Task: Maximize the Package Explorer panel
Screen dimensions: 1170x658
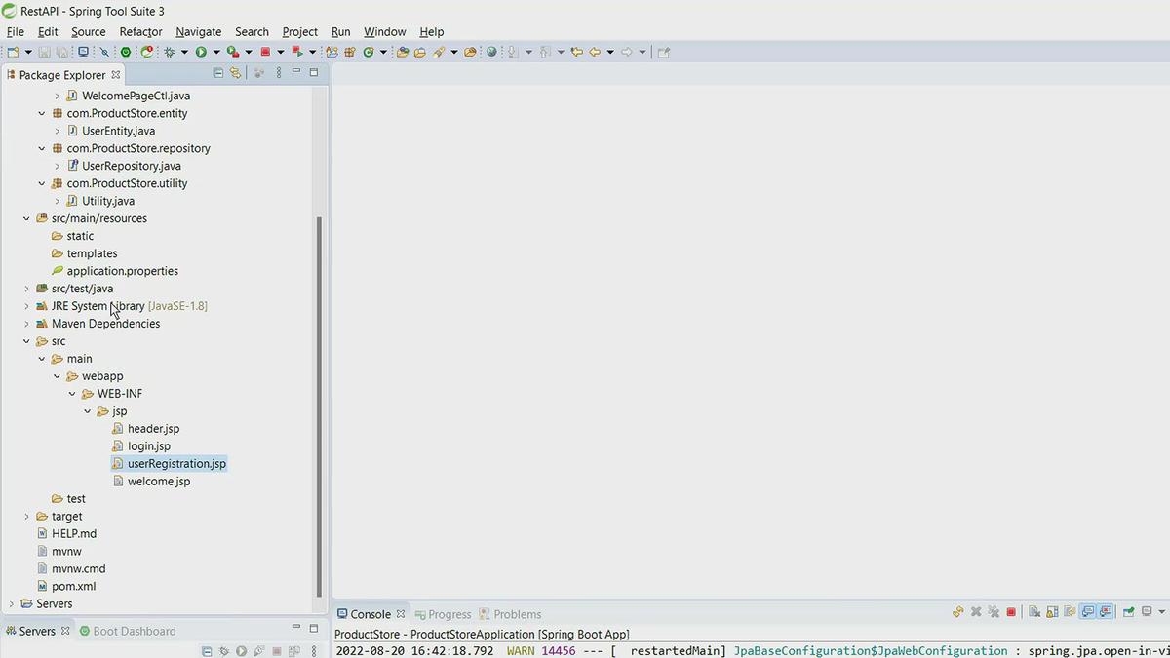Action: pos(314,73)
